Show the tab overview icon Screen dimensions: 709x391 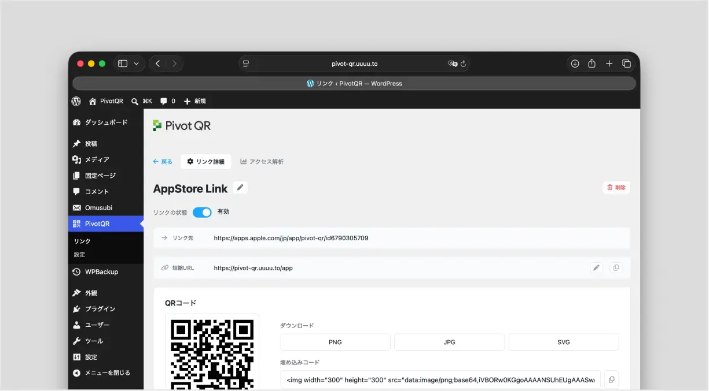coord(626,64)
